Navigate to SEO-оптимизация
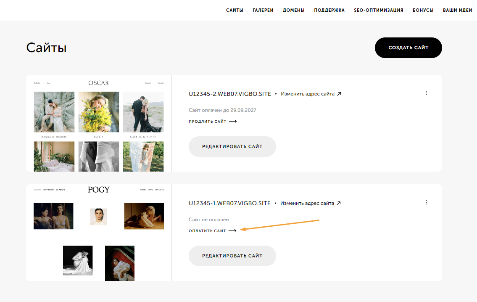Image resolution: width=477 pixels, height=302 pixels. click(379, 10)
